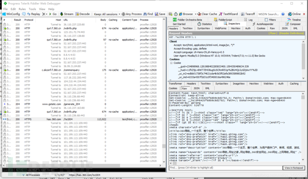Open the Help menu
308x179 pixels.
pos(51,9)
